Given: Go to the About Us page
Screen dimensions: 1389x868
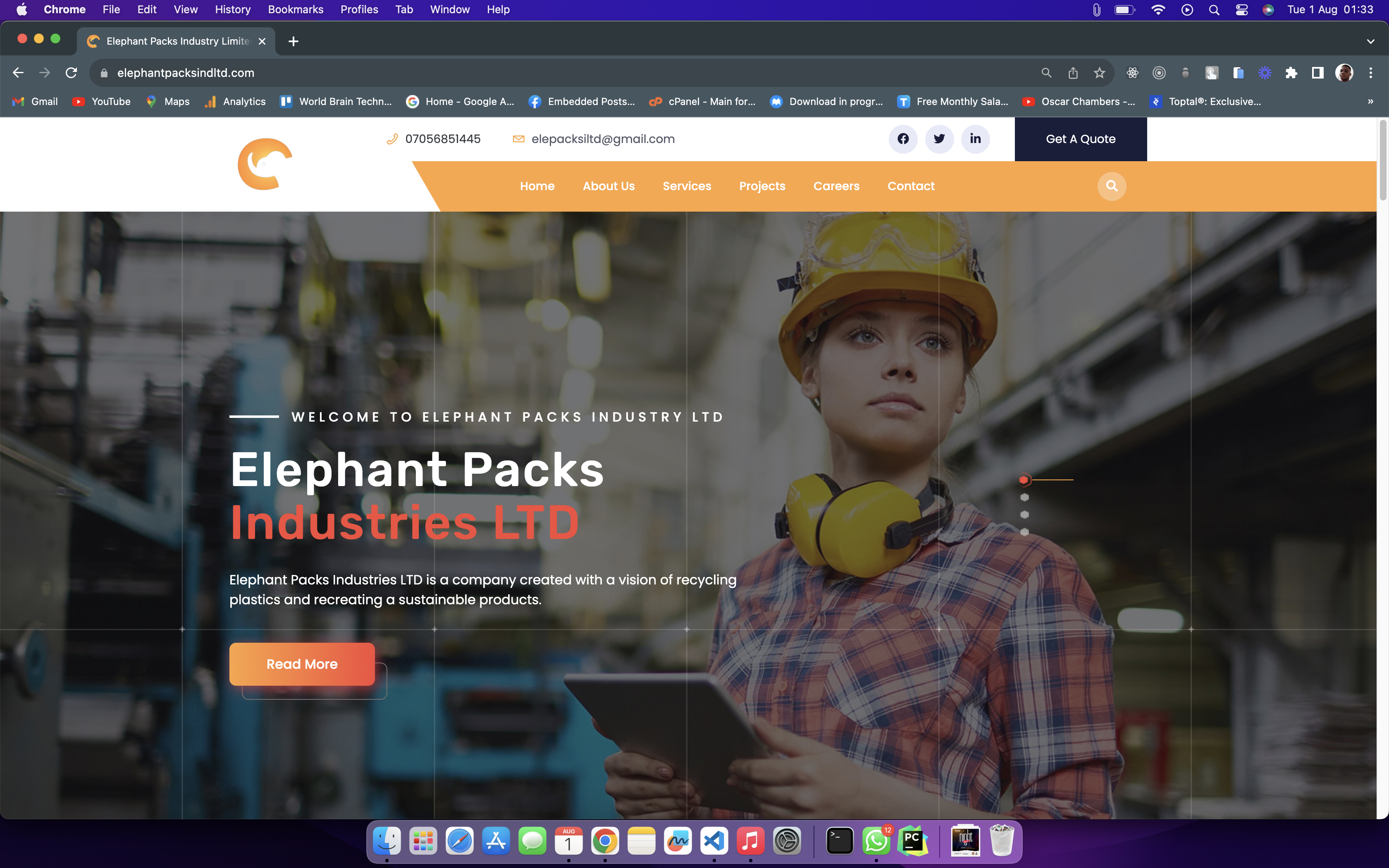Looking at the screenshot, I should pyautogui.click(x=609, y=186).
